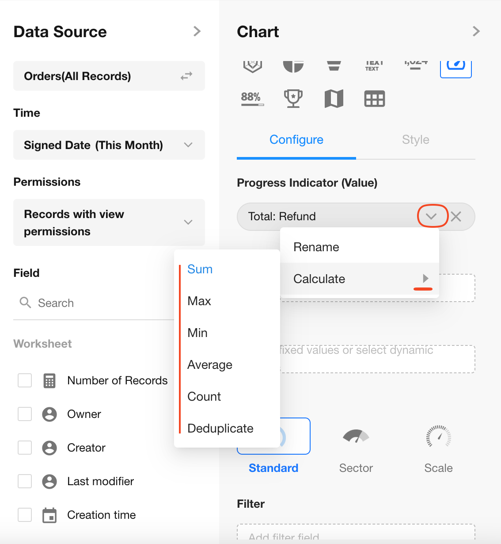Expand Records with view permissions dropdown

[x=188, y=222]
